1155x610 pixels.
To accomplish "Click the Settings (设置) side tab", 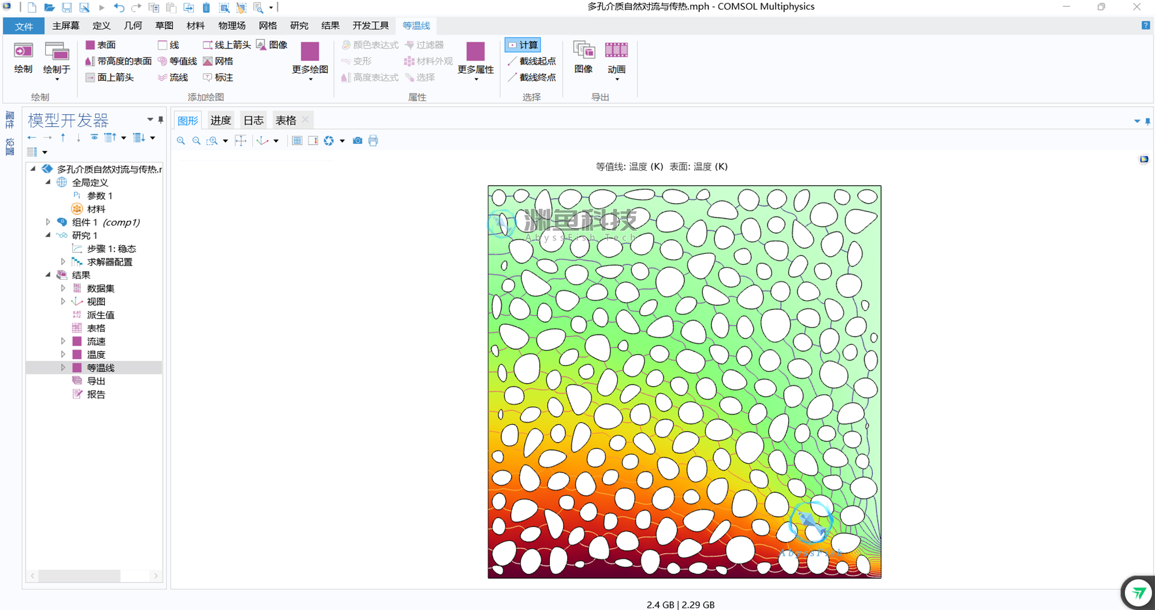I will tap(10, 147).
